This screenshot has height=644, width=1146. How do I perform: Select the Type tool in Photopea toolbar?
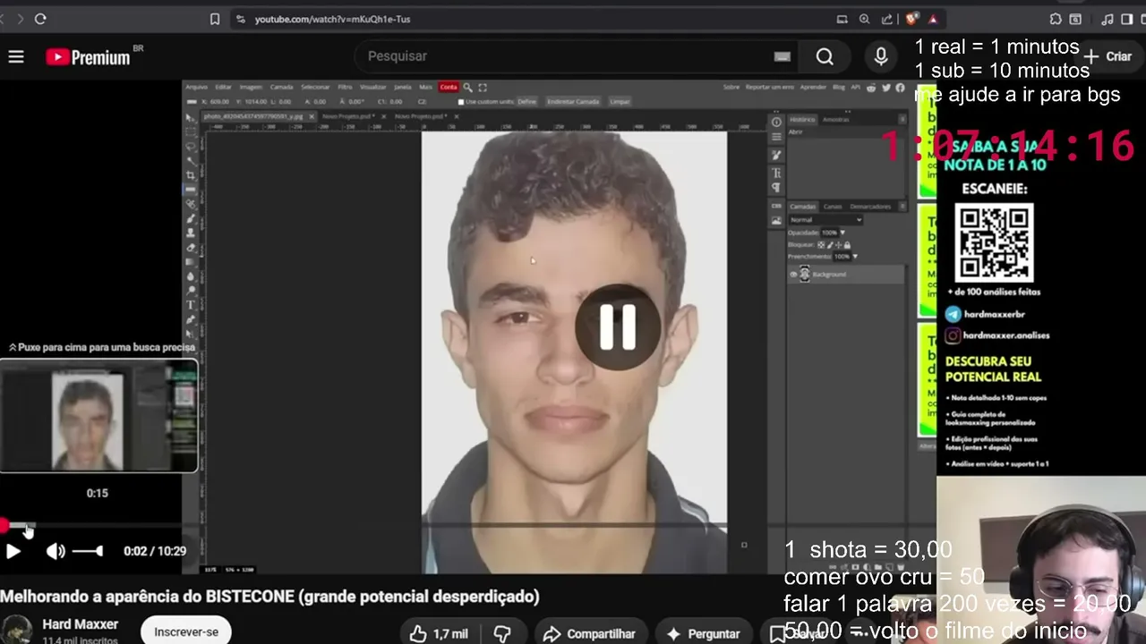191,305
